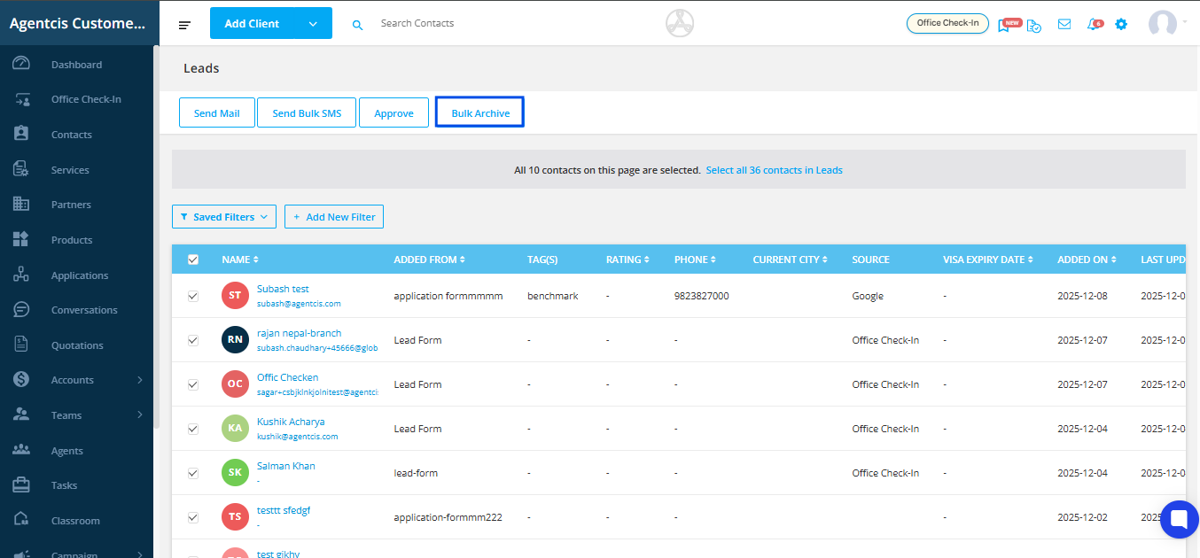This screenshot has width=1200, height=558.
Task: Open the Conversations chat icon
Action: [21, 309]
